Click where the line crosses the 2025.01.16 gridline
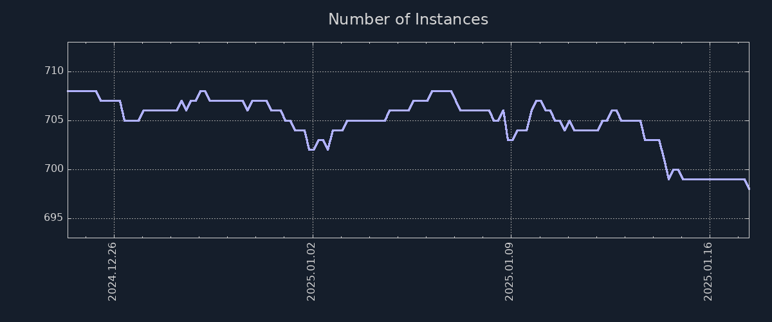 710,179
